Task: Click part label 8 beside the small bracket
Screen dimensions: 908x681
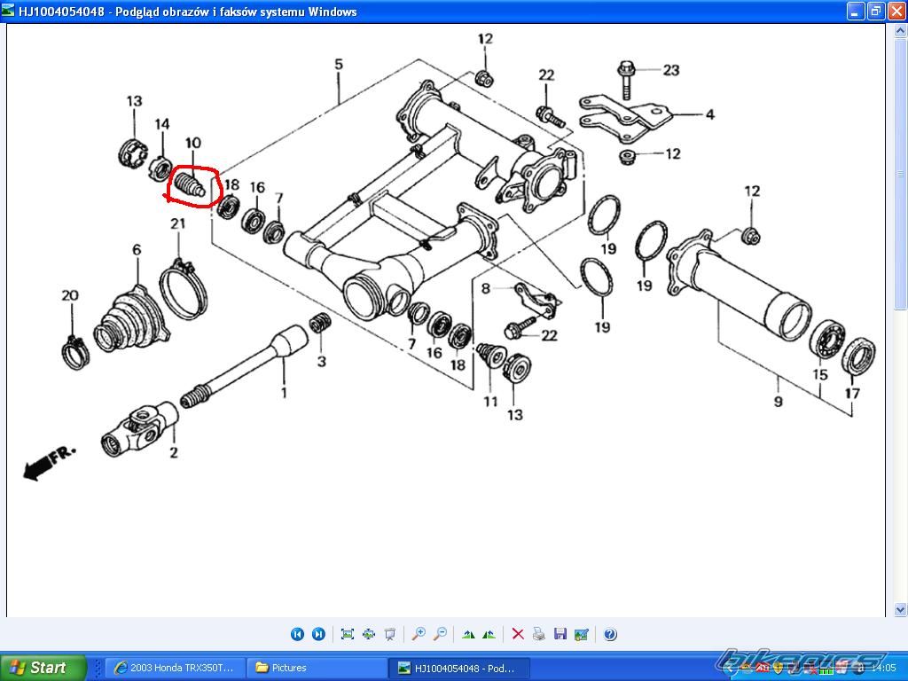Action: click(485, 288)
